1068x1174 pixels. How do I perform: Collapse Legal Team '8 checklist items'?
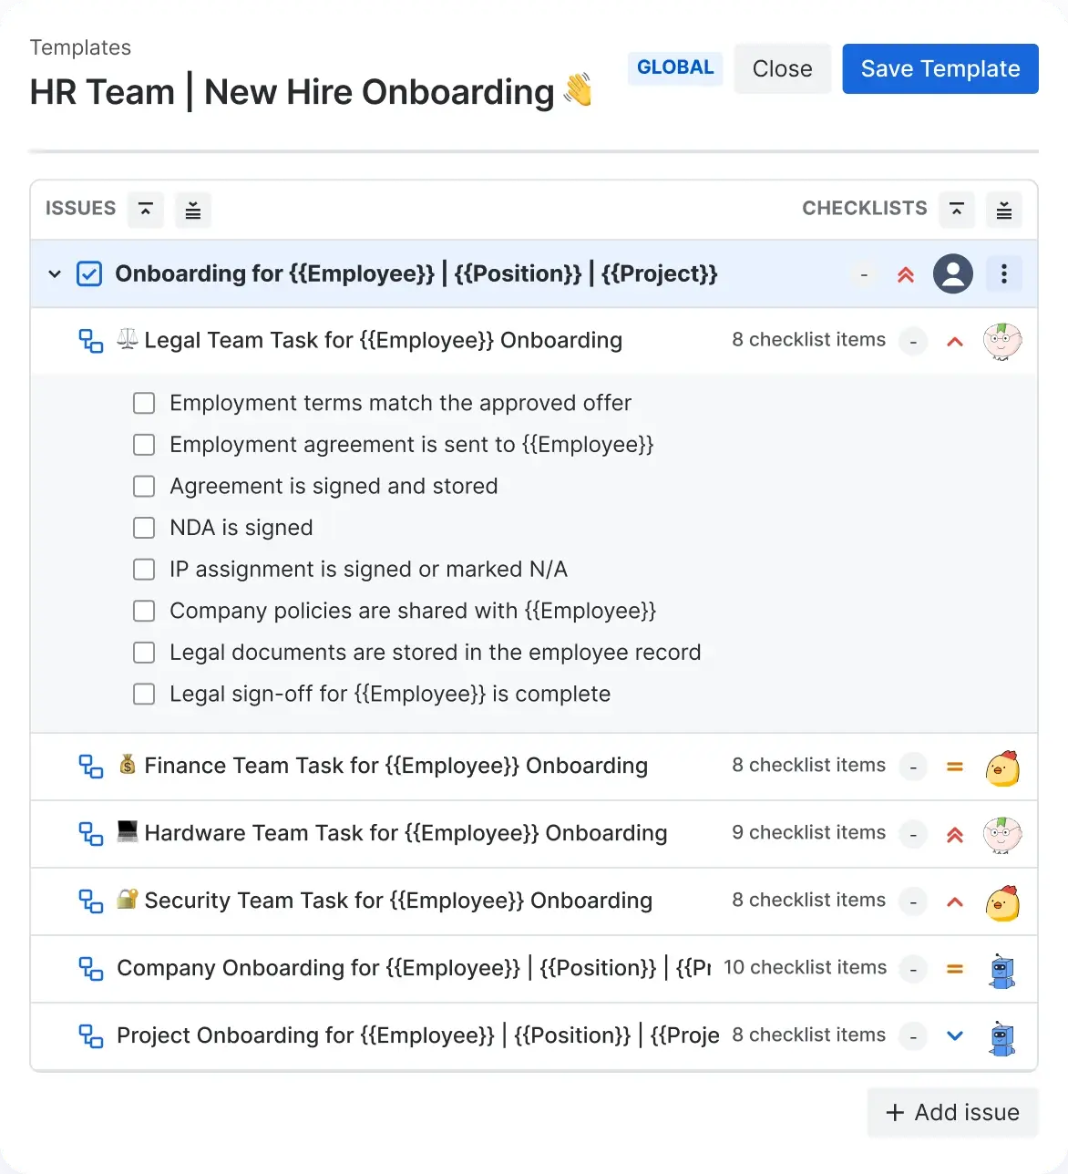click(x=809, y=340)
